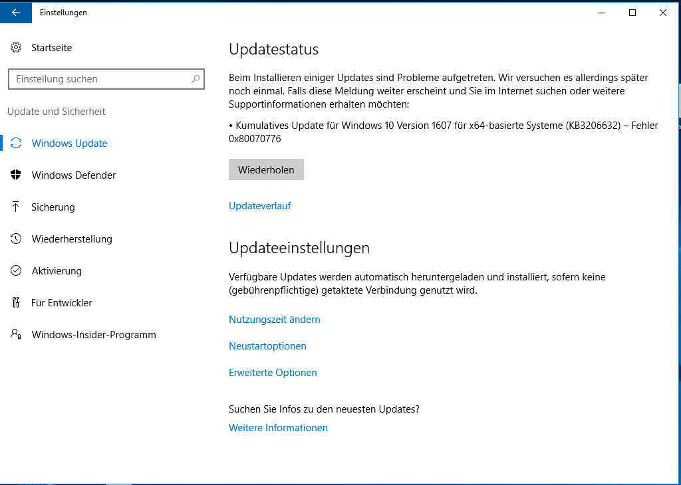
Task: Click the Update und Sicherheit label
Action: coord(57,112)
